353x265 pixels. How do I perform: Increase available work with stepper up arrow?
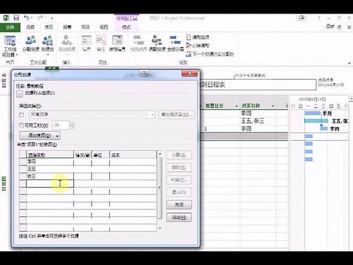pos(73,123)
